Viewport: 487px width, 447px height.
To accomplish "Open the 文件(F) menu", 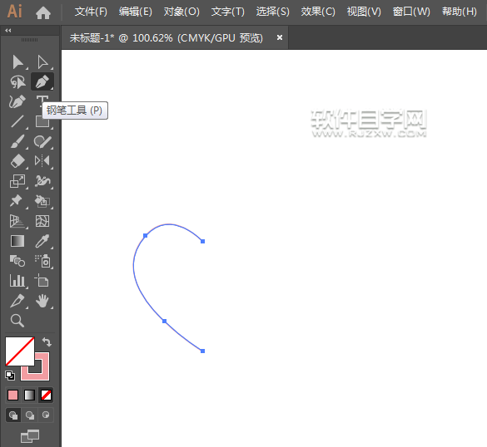I will click(x=91, y=12).
